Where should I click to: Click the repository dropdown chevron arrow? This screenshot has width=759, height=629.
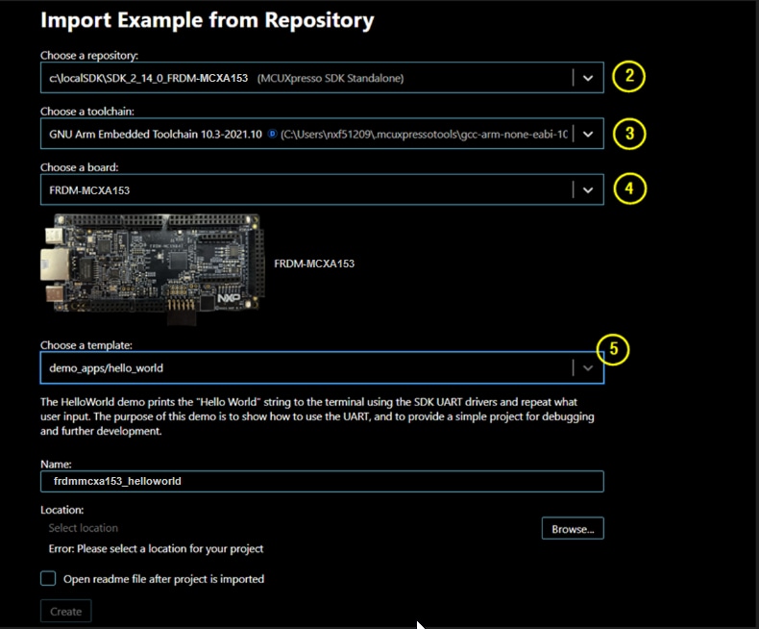[588, 78]
